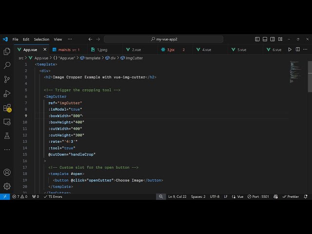This screenshot has width=312, height=234.
Task: Click the Prettier status bar button
Action: tap(290, 196)
